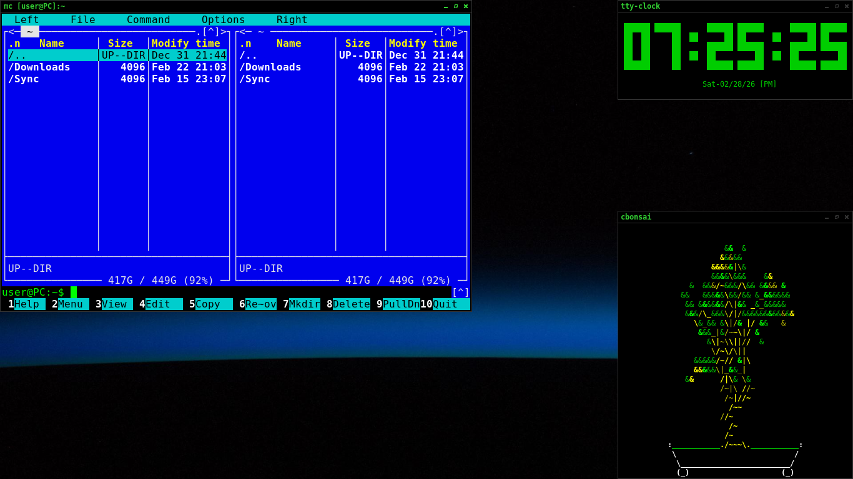Click the UP--DIR status line of right panel
The height and width of the screenshot is (479, 853).
point(261,269)
